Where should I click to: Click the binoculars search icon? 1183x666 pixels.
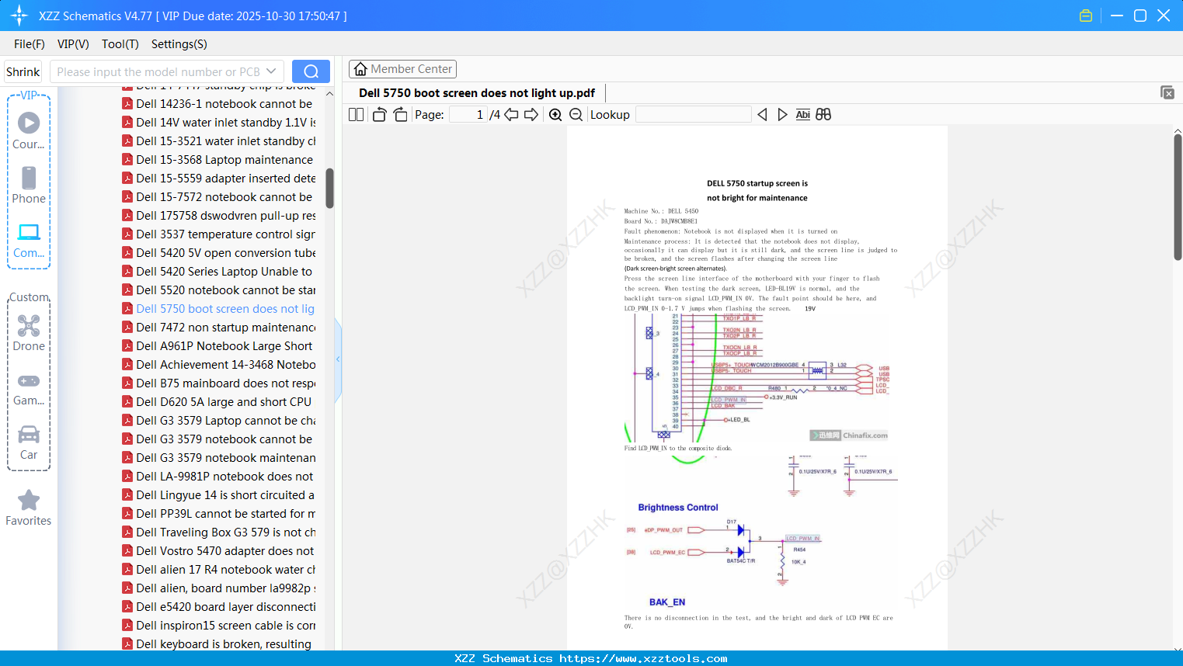823,115
